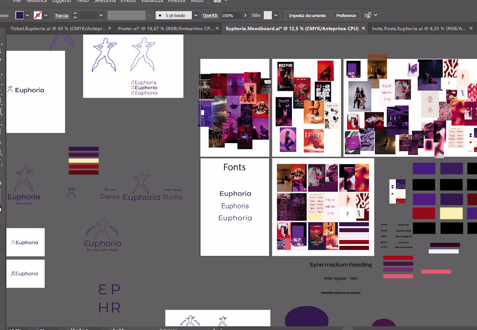The width and height of the screenshot is (477, 330).
Task: Open the Opacità panel link
Action: click(x=210, y=15)
